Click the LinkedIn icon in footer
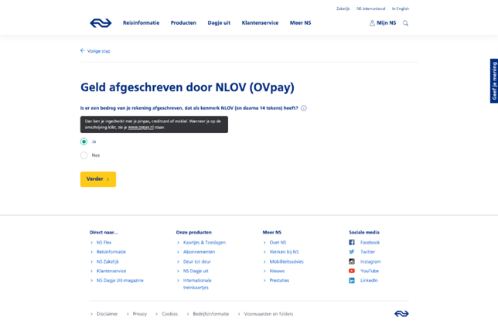 click(x=352, y=281)
